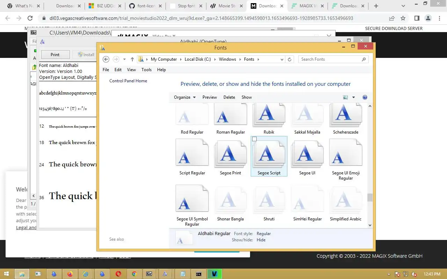The width and height of the screenshot is (447, 279).
Task: Click the scroll up arrow in Fonts list
Action: point(370,106)
